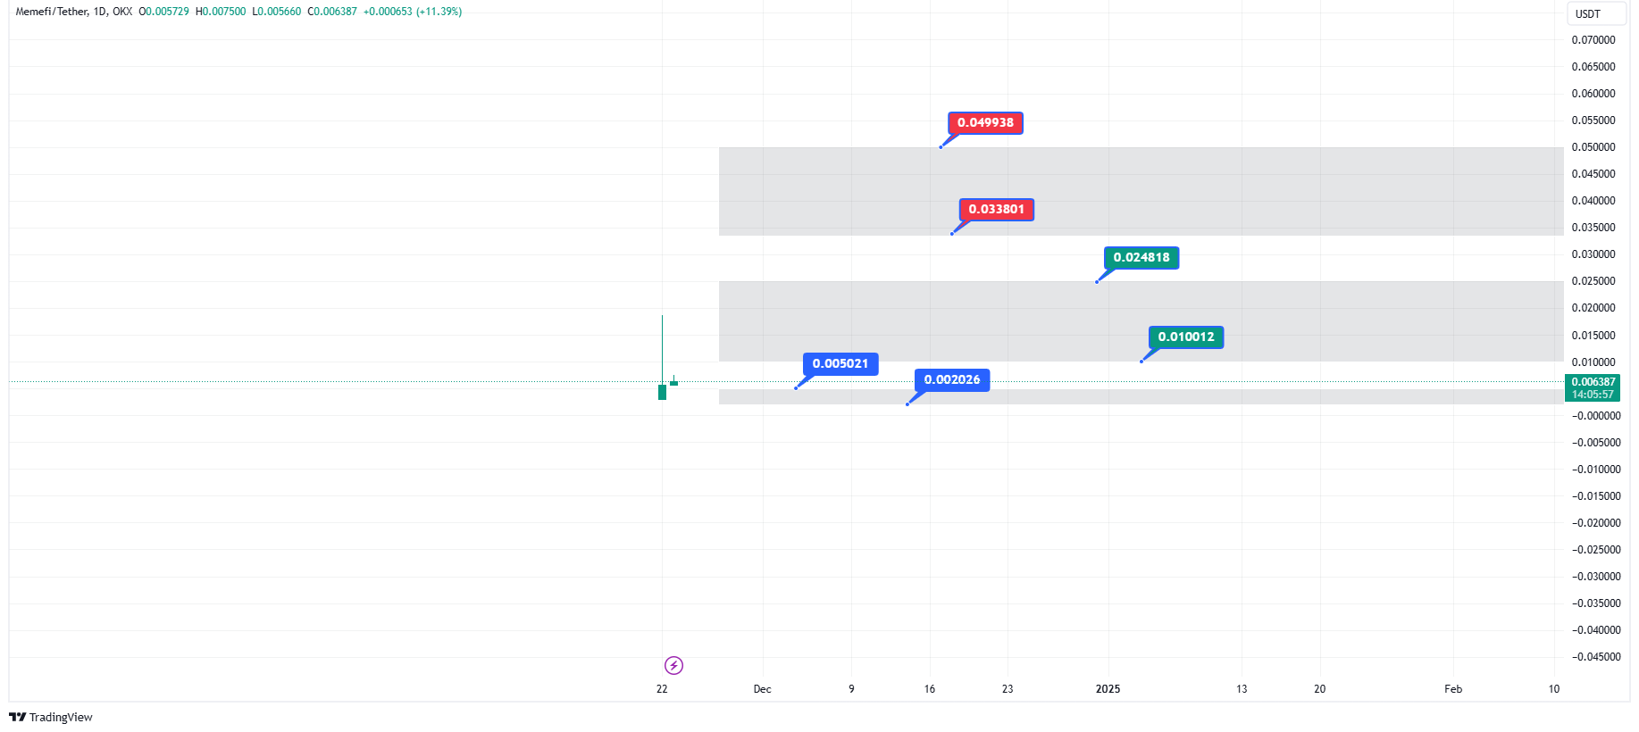Click the 2025 label on time axis
The height and width of the screenshot is (732, 1639).
[x=1108, y=689]
